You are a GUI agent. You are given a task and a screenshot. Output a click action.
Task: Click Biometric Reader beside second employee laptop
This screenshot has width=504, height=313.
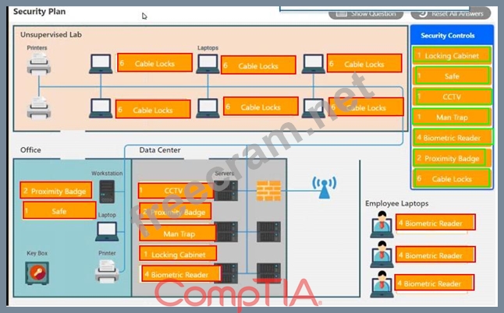pyautogui.click(x=435, y=255)
